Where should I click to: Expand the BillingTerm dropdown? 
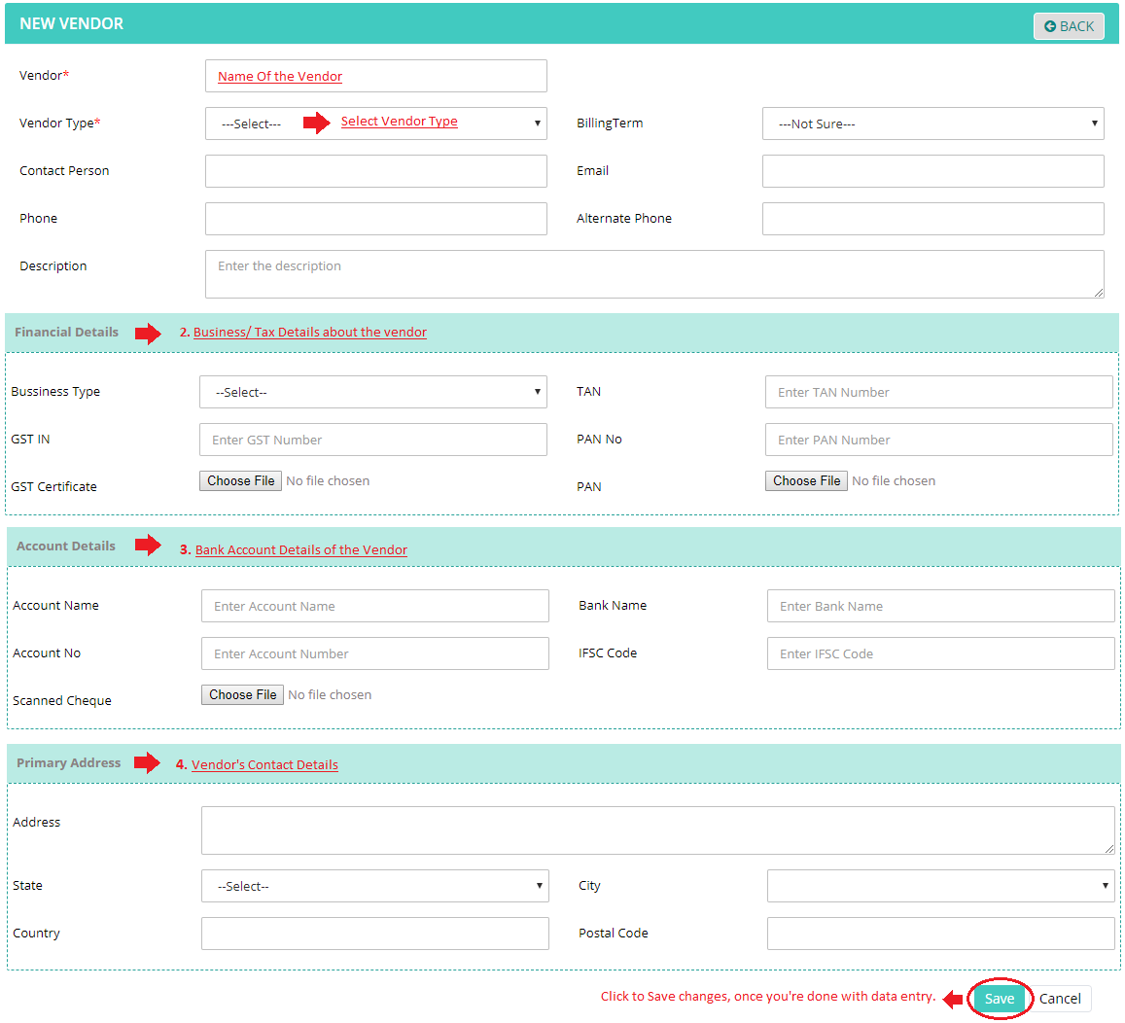tap(932, 123)
